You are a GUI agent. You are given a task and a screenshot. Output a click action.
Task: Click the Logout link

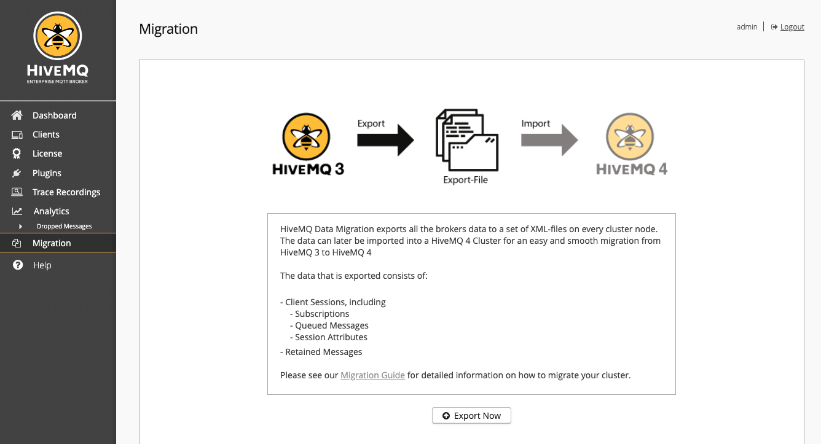(792, 27)
